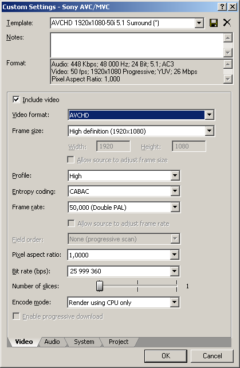Screen dimensions: 240x368
Task: Delete the template with the X icon
Action: [227, 23]
